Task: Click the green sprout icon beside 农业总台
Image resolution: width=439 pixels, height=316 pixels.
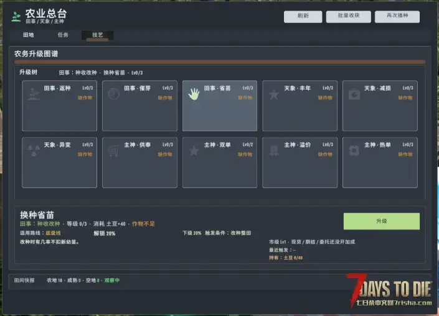Action: (x=16, y=17)
